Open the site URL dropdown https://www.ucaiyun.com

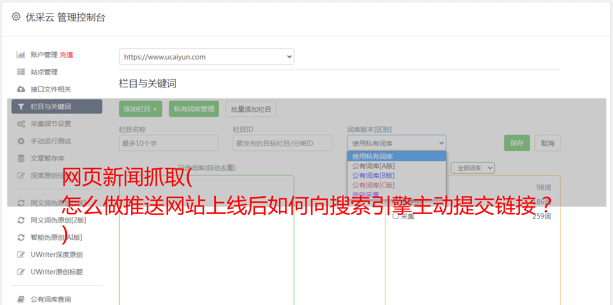tap(206, 57)
